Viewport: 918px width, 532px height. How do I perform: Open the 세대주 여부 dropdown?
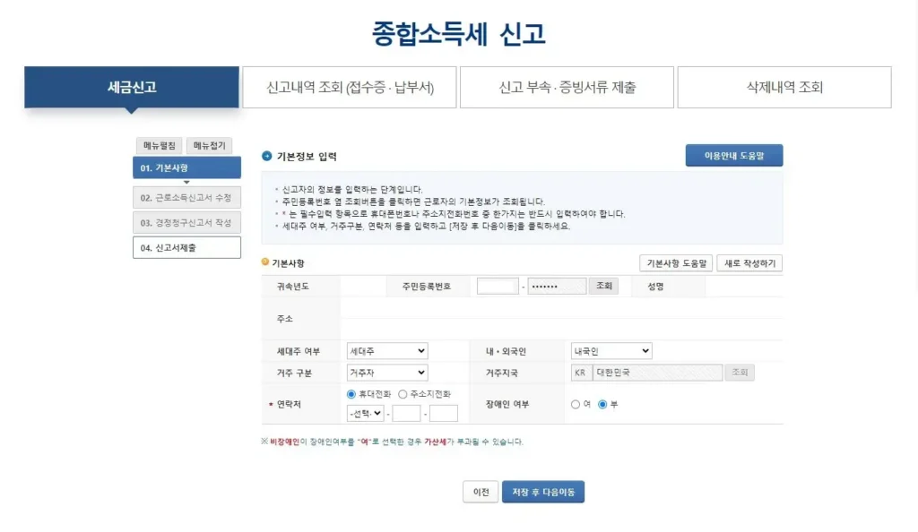point(387,351)
